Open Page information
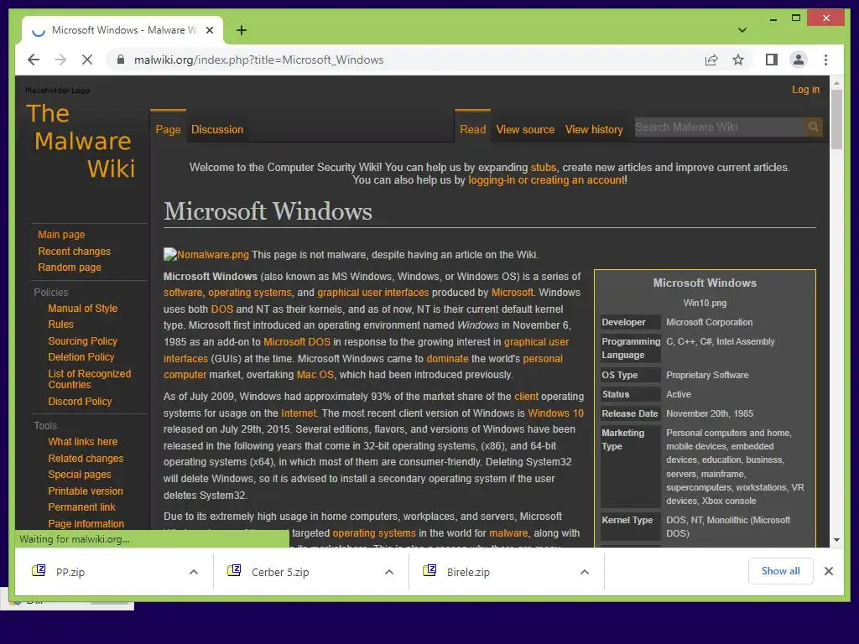 pyautogui.click(x=86, y=523)
